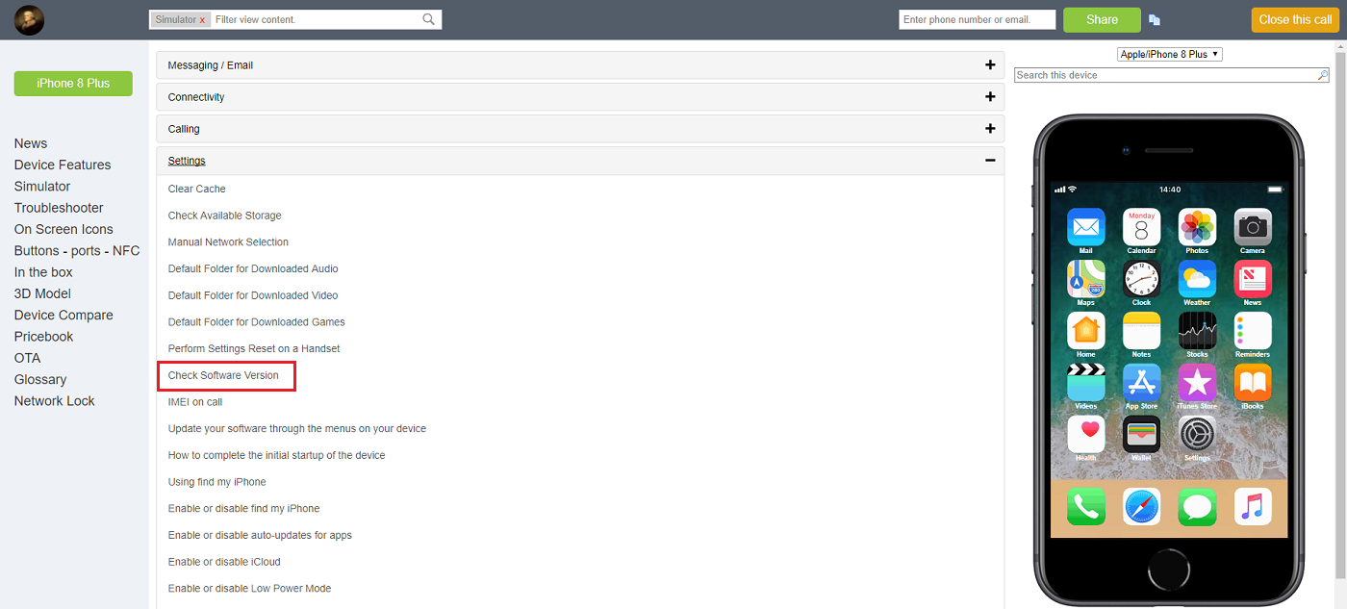
Task: Tap the Wallet app icon
Action: tap(1142, 434)
